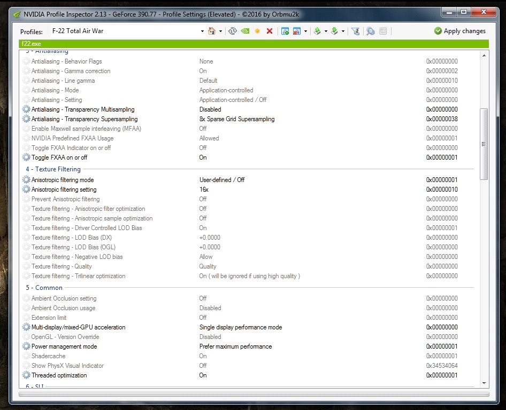Image resolution: width=506 pixels, height=410 pixels.
Task: Open the home profile icon
Action: coord(212,31)
